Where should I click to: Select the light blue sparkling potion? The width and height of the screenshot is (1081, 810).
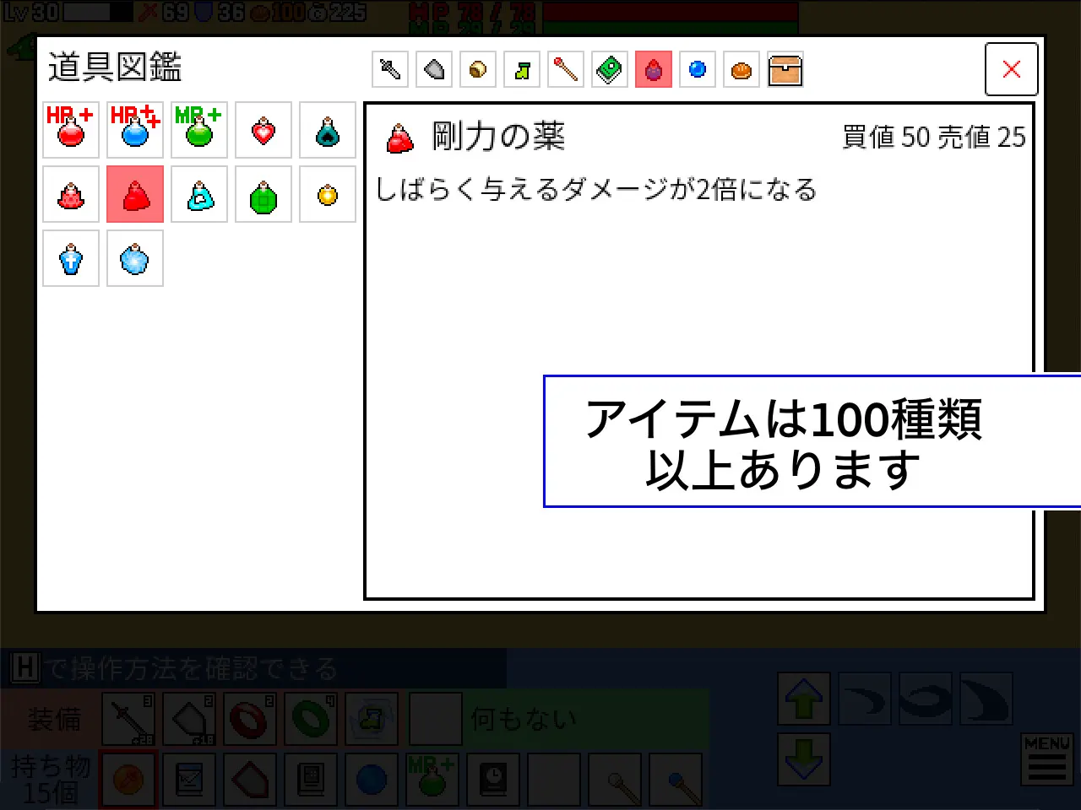coord(135,258)
